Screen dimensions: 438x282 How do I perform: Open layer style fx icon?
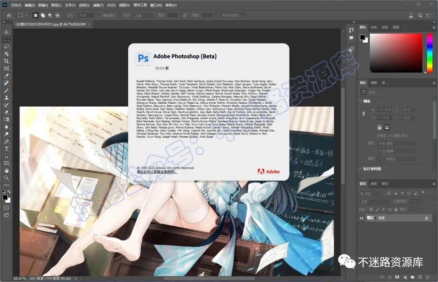pos(390,277)
